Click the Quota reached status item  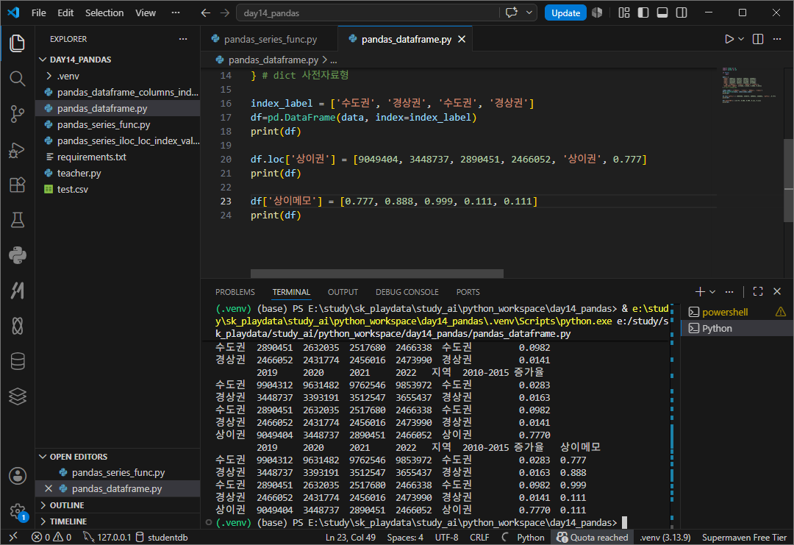click(x=591, y=537)
